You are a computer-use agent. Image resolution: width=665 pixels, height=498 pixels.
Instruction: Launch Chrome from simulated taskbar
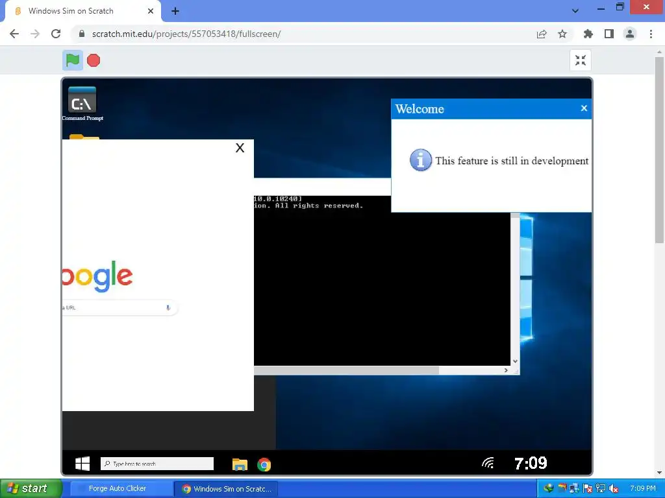coord(264,464)
